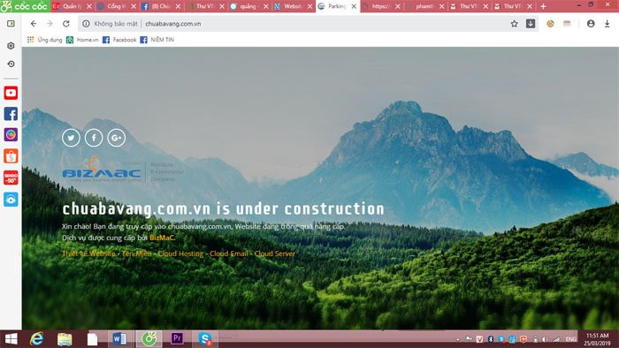Click the 'Cloud Email' link

point(229,253)
